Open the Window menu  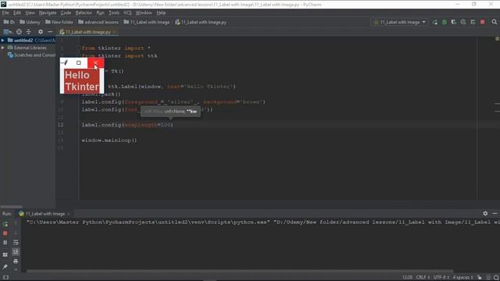(x=144, y=12)
